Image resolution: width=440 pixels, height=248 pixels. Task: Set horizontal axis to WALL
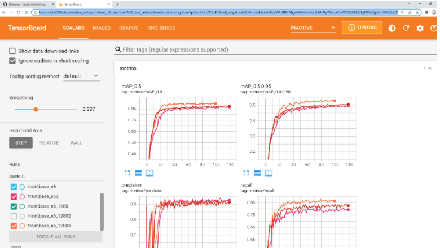click(x=76, y=143)
